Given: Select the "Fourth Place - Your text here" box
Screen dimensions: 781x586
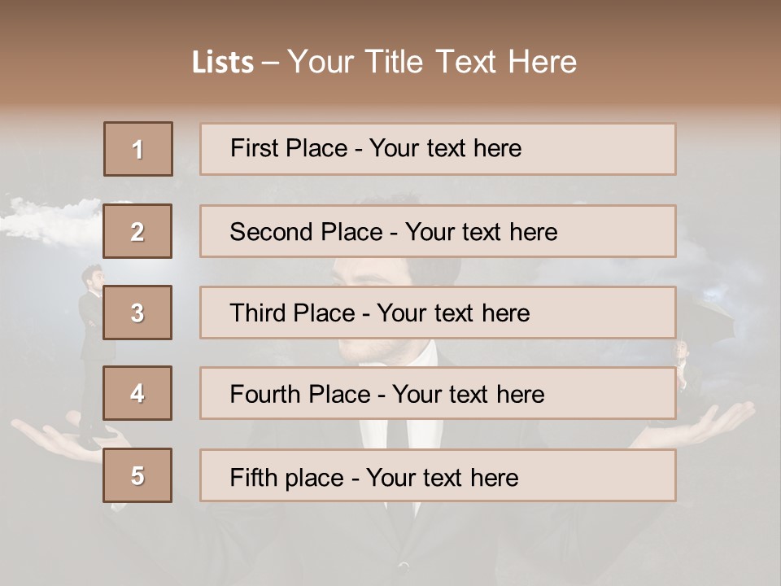Looking at the screenshot, I should [x=438, y=394].
